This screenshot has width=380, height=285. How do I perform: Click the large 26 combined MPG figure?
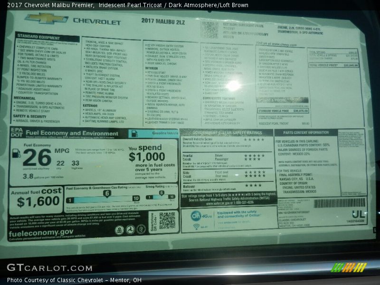pos(37,158)
